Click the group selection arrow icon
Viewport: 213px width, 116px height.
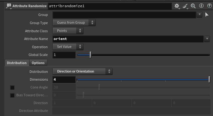[x=207, y=14]
